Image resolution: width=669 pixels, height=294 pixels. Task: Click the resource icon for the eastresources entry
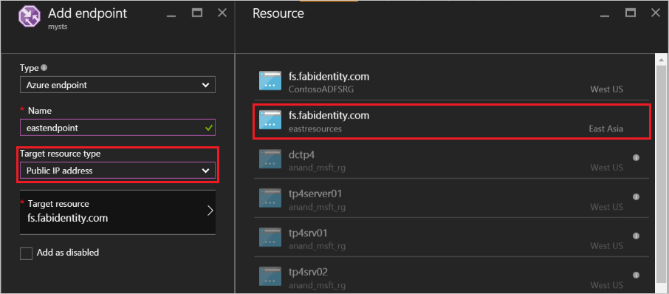click(x=270, y=120)
